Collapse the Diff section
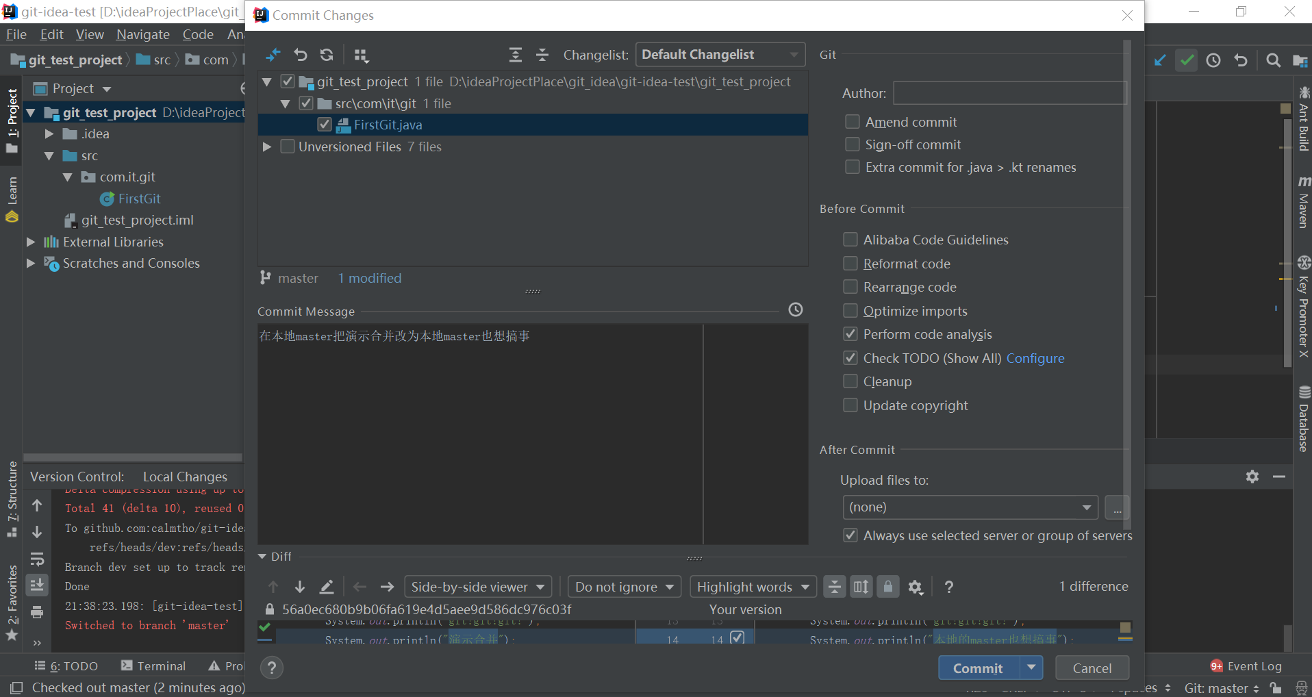Viewport: 1312px width, 697px height. point(262,557)
